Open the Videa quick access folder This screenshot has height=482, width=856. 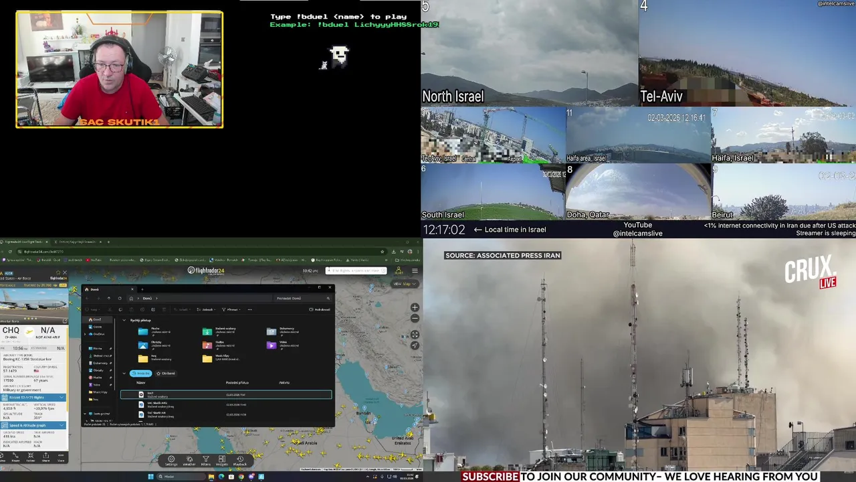(x=283, y=345)
